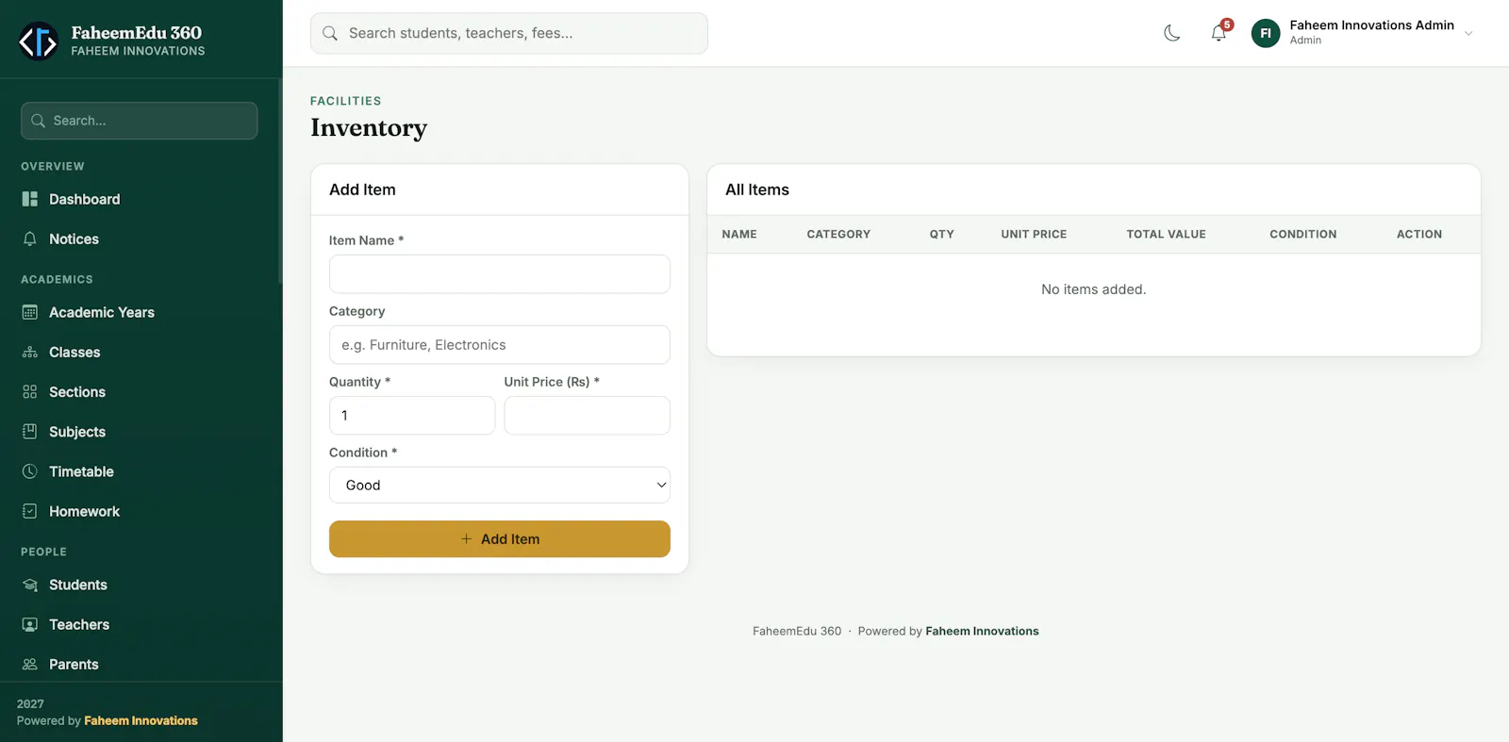Click the 'All Items' panel heading

tap(757, 190)
